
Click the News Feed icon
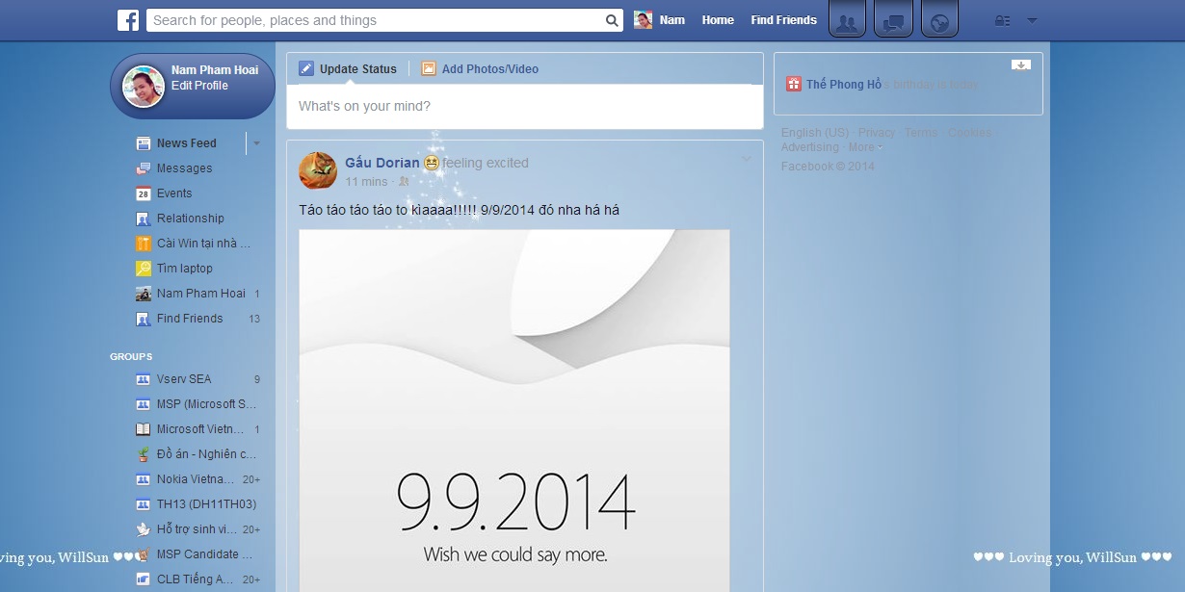click(x=143, y=143)
